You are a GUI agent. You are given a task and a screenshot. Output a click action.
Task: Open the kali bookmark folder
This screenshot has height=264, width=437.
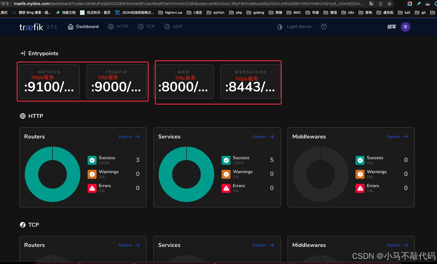[x=404, y=13]
